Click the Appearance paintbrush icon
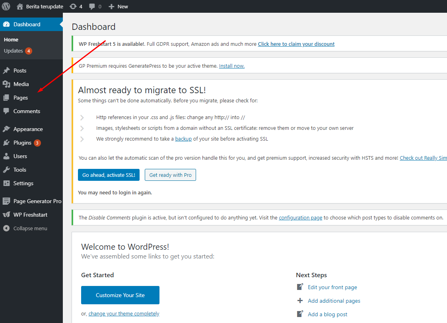 point(6,129)
